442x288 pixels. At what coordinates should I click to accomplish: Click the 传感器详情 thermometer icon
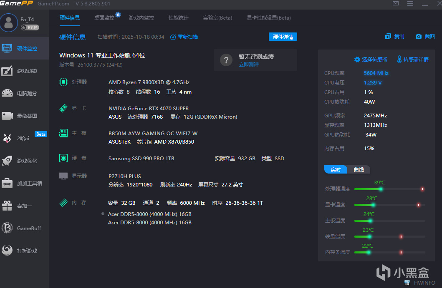coord(399,59)
